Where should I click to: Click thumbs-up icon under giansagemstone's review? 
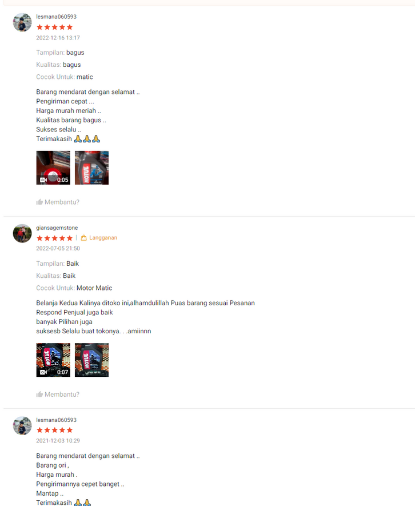pos(39,395)
